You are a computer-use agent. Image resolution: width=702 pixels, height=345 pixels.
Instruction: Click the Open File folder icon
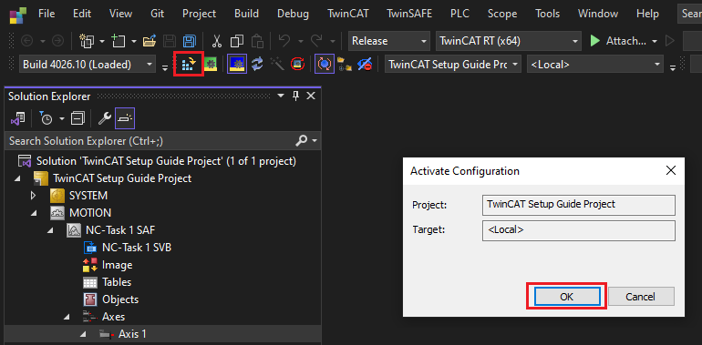[x=150, y=41]
